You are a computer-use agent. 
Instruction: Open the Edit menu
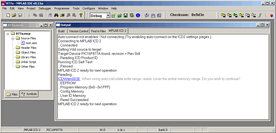click(x=12, y=8)
